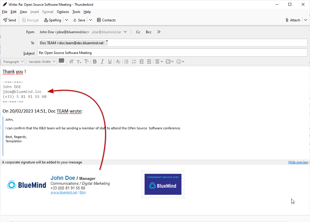Indent the text with the indent icon
The height and width of the screenshot is (222, 310).
tap(149, 61)
